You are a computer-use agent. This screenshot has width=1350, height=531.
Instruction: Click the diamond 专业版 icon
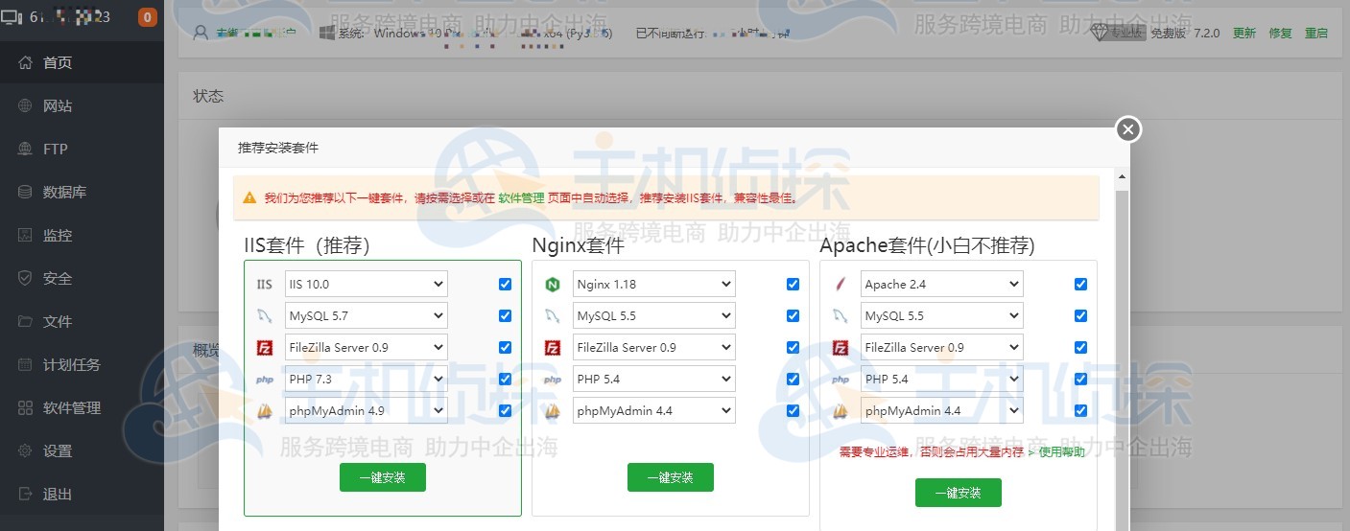point(1100,33)
